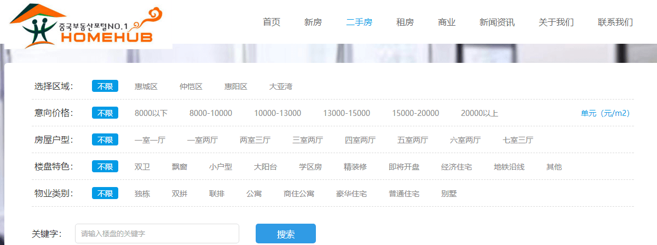Select 不限 in the 物业类别 row

click(x=105, y=194)
